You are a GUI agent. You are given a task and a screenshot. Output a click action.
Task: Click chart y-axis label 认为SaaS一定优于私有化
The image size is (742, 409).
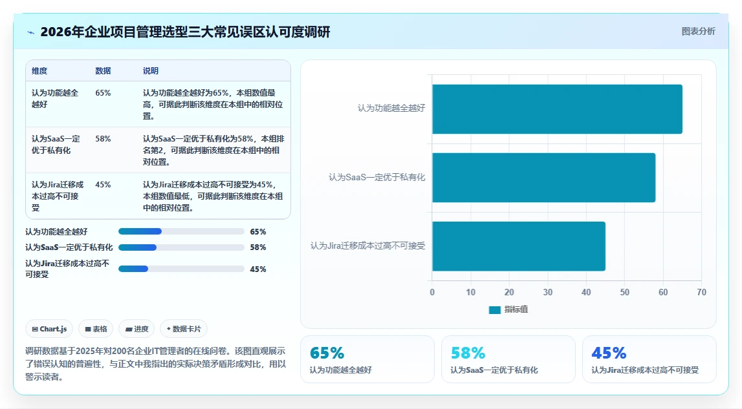click(x=377, y=177)
